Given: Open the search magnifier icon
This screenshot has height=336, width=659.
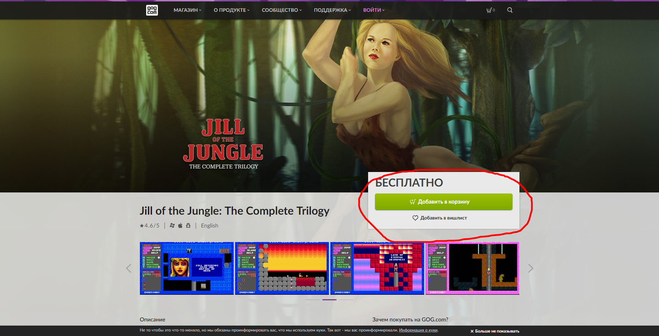Looking at the screenshot, I should point(510,10).
